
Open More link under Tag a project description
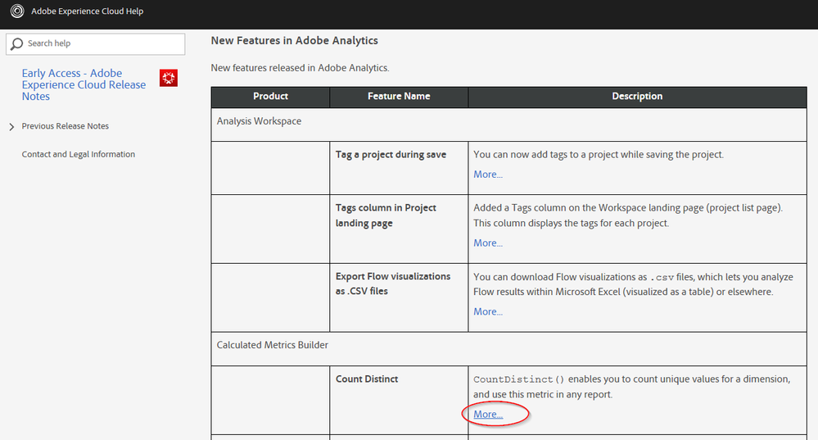click(488, 175)
